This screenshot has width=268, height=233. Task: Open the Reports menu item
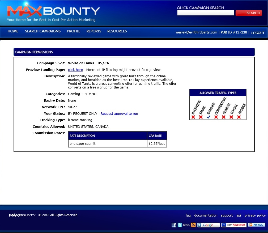coord(94,31)
